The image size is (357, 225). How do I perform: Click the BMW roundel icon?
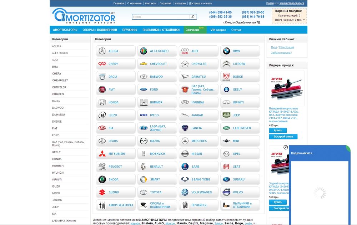click(x=226, y=51)
